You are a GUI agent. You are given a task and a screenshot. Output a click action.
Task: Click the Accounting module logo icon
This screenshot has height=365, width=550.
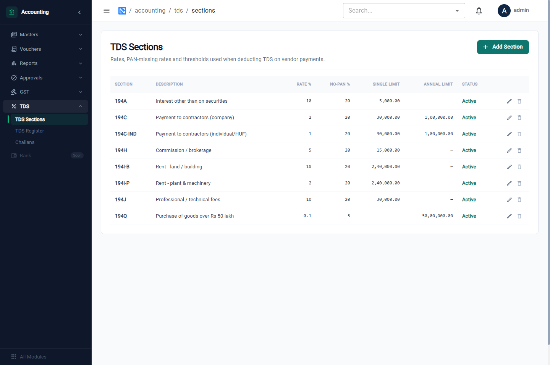click(x=12, y=12)
